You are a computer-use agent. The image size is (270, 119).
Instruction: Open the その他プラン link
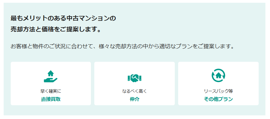[x=218, y=99]
